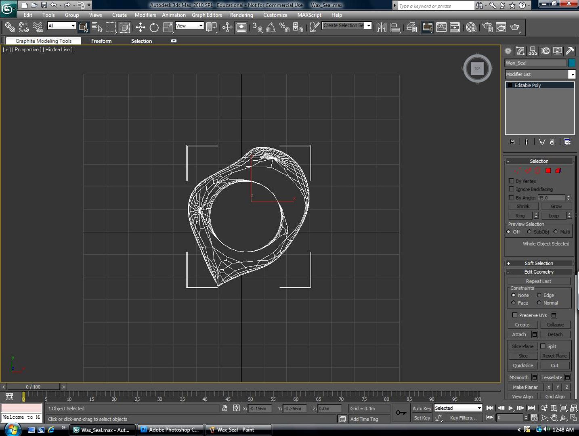The height and width of the screenshot is (436, 579).
Task: Click the Mirror tool icon
Action: click(x=381, y=27)
